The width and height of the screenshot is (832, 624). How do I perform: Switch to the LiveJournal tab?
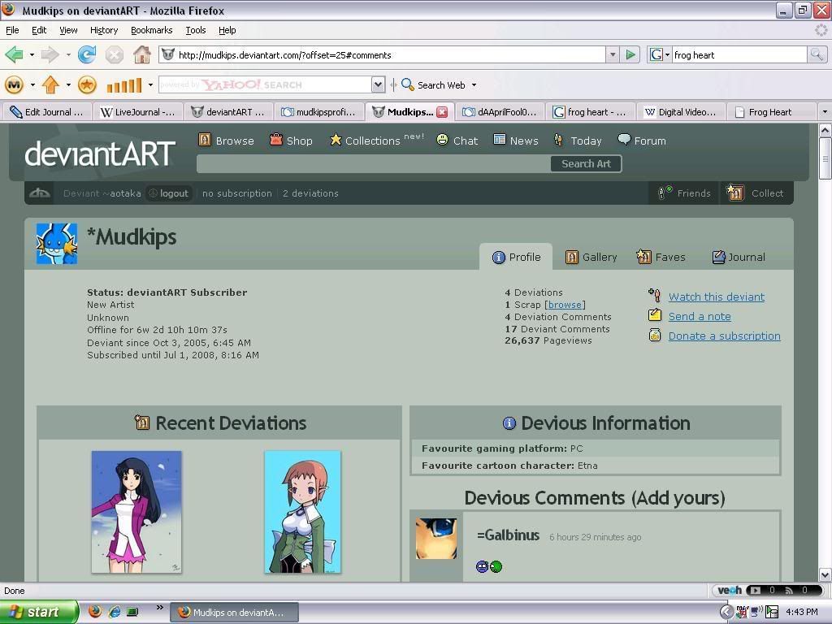click(138, 112)
